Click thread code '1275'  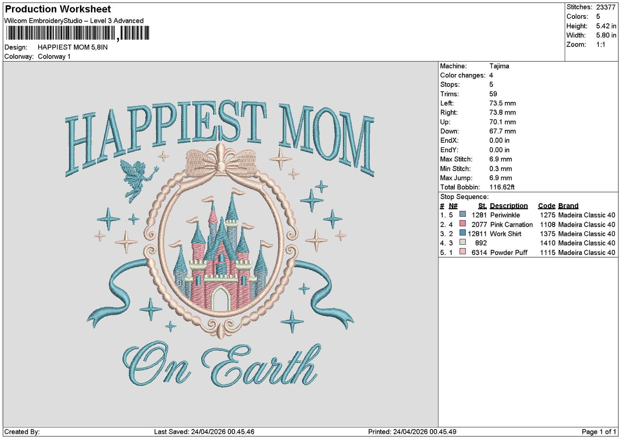tap(548, 215)
